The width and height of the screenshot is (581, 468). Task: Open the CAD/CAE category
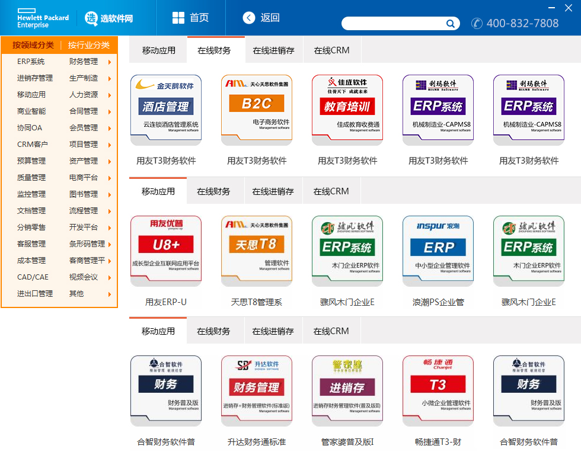click(33, 277)
